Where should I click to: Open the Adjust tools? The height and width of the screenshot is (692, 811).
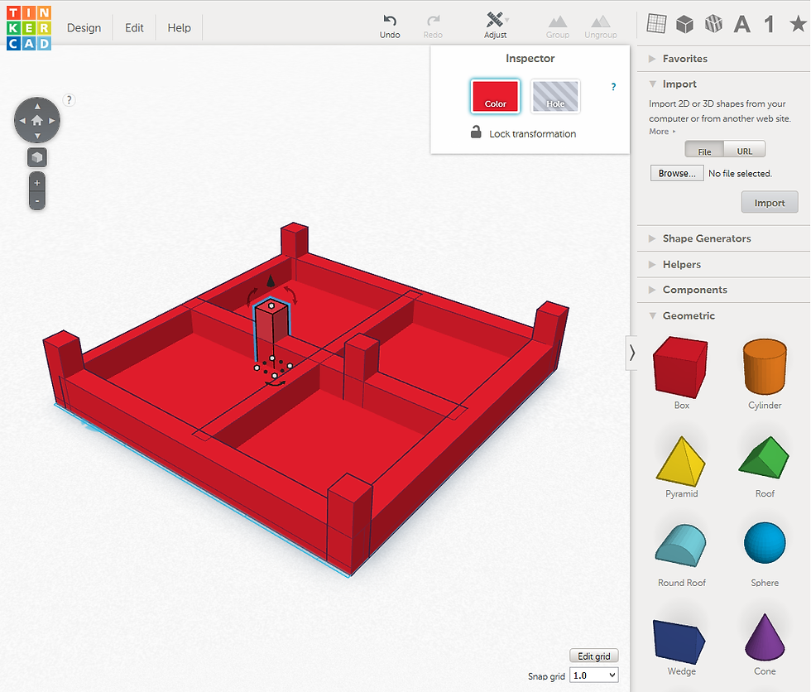coord(496,26)
